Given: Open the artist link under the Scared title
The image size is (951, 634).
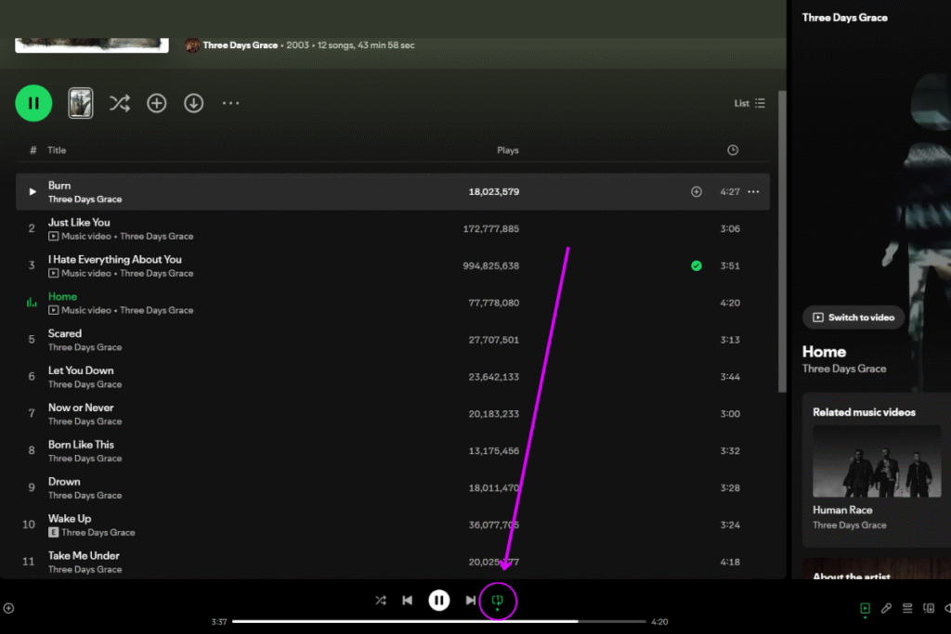Looking at the screenshot, I should tap(85, 347).
